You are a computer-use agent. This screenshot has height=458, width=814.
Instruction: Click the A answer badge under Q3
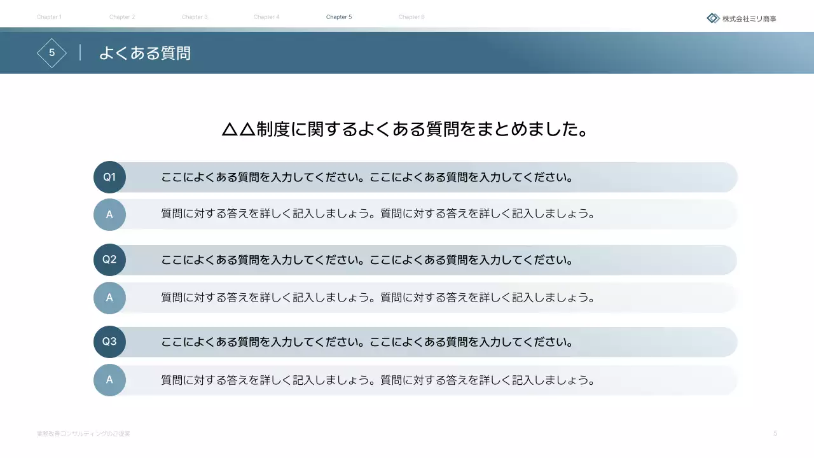tap(109, 380)
